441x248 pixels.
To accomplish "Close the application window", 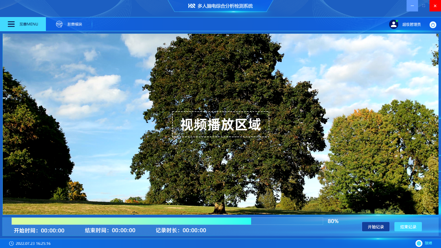I will point(435,6).
